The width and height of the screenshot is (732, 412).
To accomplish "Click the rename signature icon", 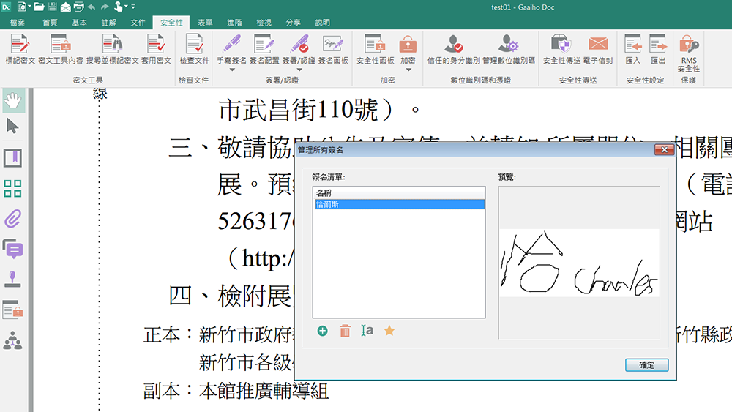I will click(367, 331).
